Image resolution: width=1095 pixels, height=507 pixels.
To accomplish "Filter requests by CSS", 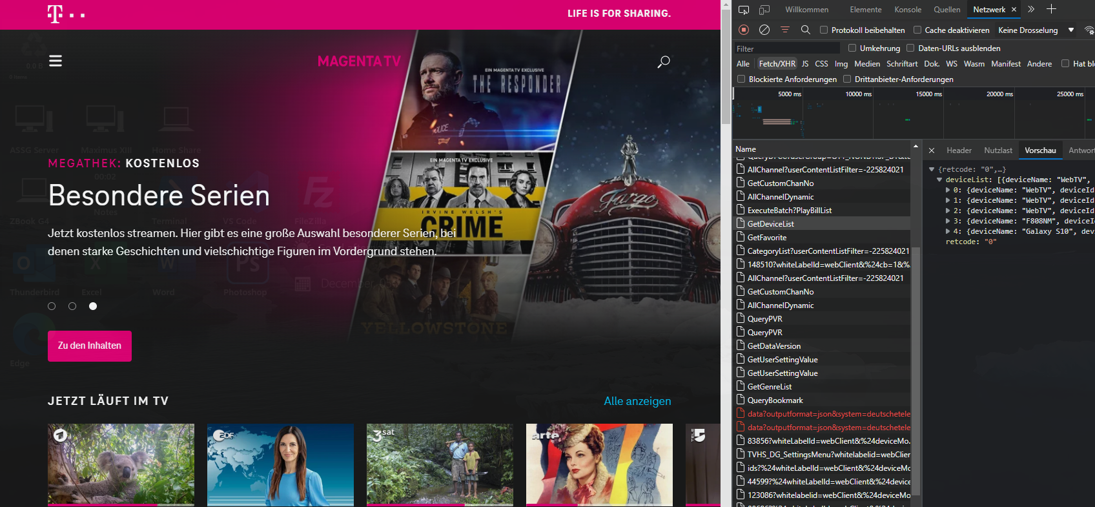I will pos(821,64).
